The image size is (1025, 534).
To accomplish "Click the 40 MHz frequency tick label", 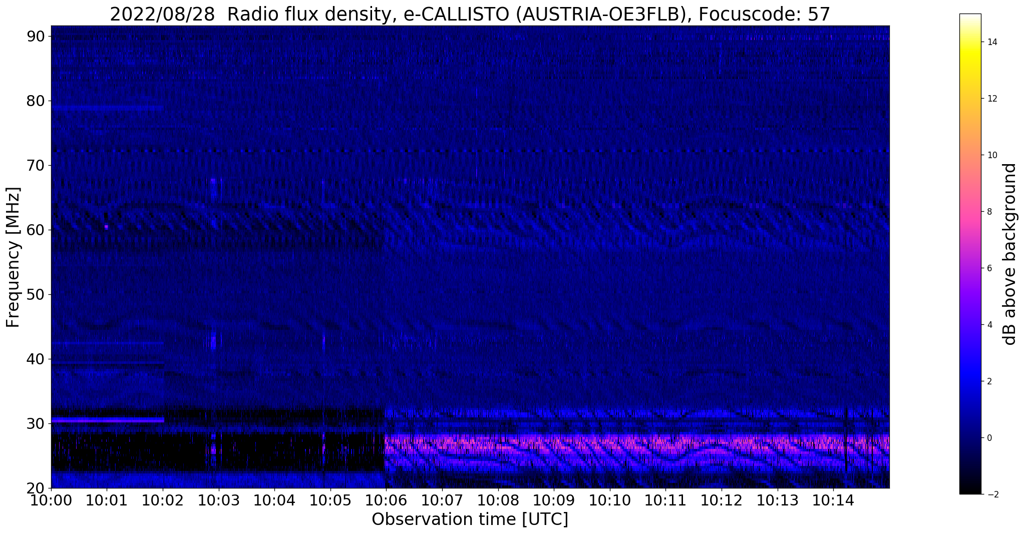I will [x=36, y=359].
